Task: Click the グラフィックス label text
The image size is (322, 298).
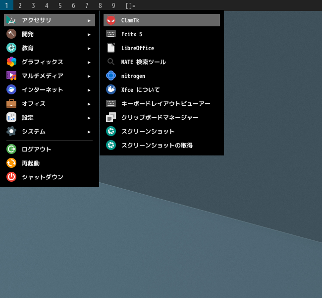Action: click(x=43, y=62)
